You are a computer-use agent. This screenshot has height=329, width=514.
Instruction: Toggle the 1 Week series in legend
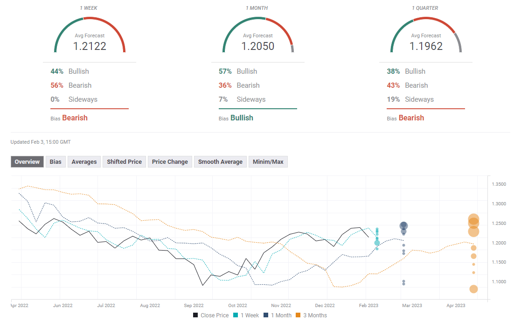pos(248,315)
